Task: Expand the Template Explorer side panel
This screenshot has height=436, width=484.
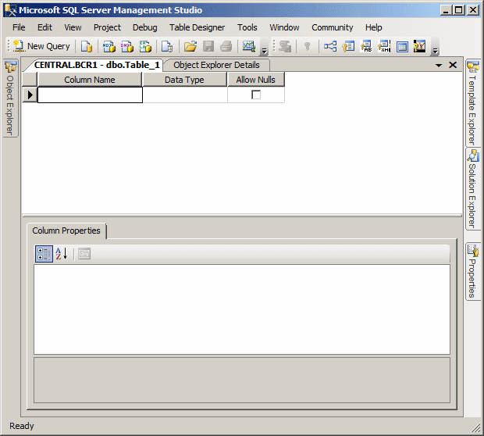Action: (x=472, y=102)
